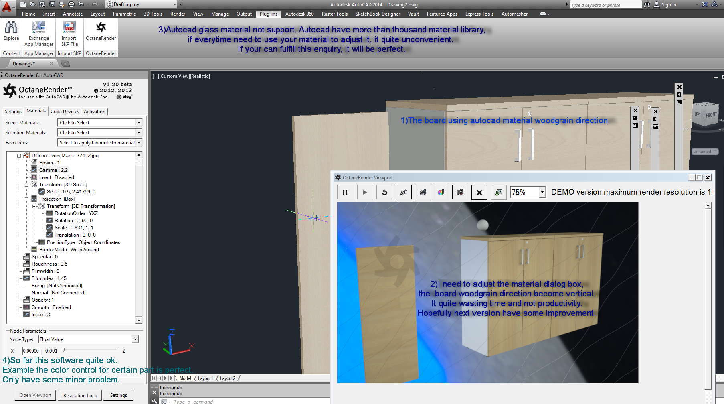Click the ViewCube FRONT face
This screenshot has width=724, height=404.
point(711,115)
